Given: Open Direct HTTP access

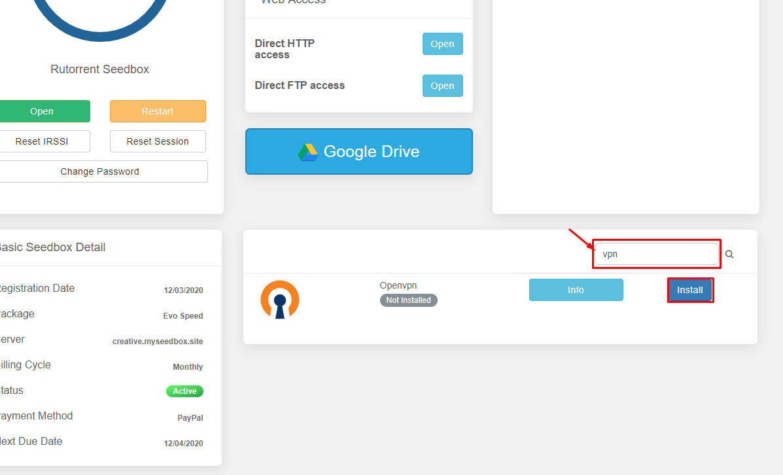Looking at the screenshot, I should coord(442,43).
